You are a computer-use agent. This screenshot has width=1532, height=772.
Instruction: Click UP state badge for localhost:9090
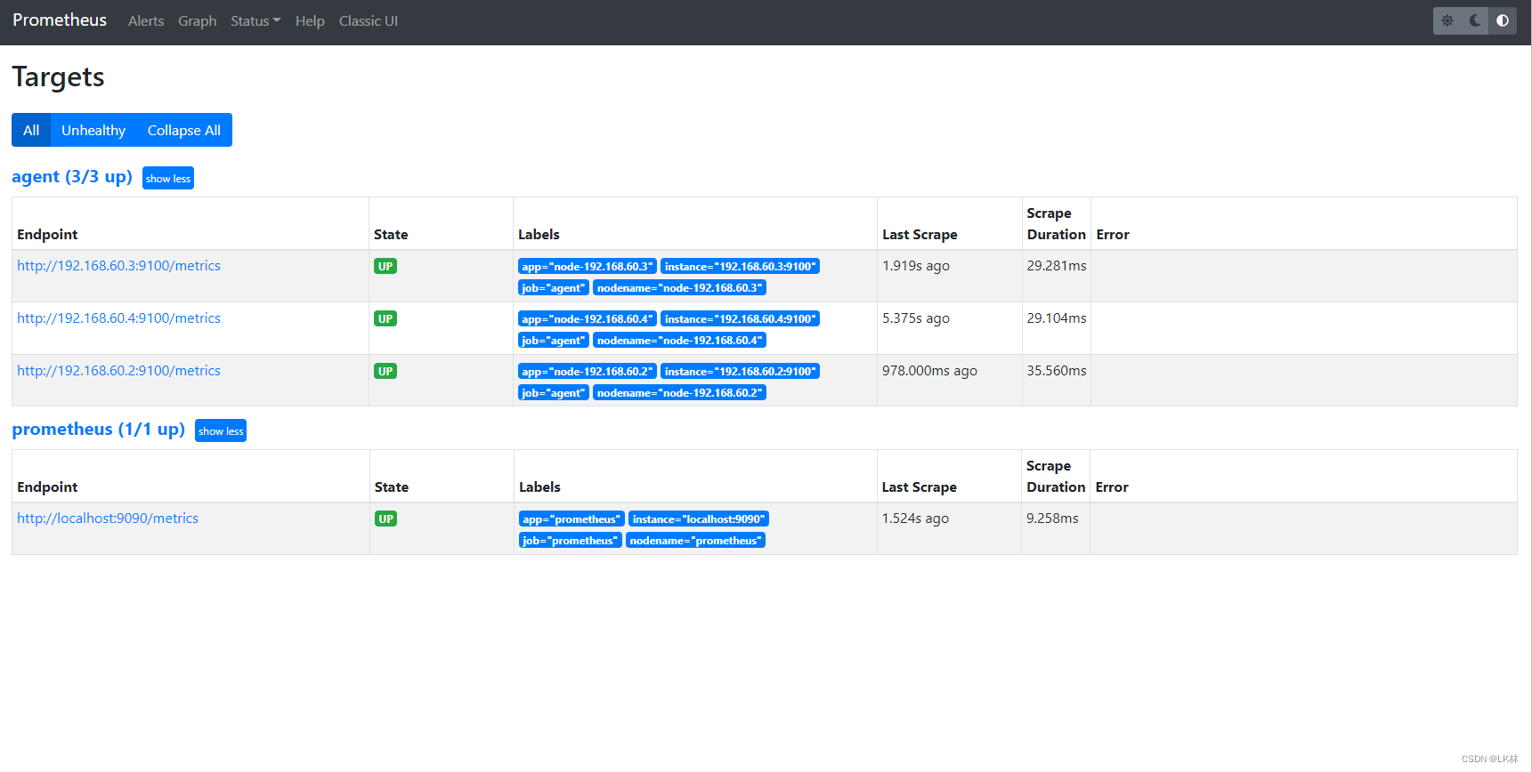pos(386,519)
